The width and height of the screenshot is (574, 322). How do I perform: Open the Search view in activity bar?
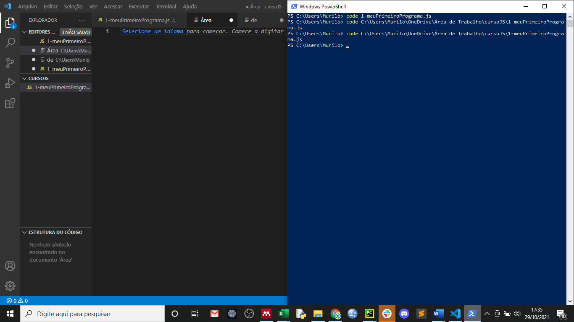tap(10, 43)
